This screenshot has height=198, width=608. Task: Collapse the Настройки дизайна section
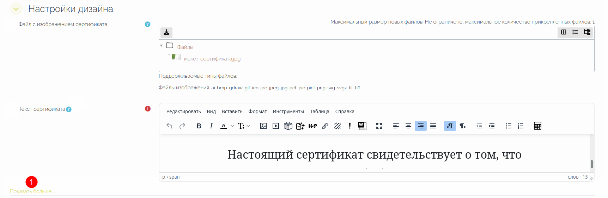click(16, 9)
